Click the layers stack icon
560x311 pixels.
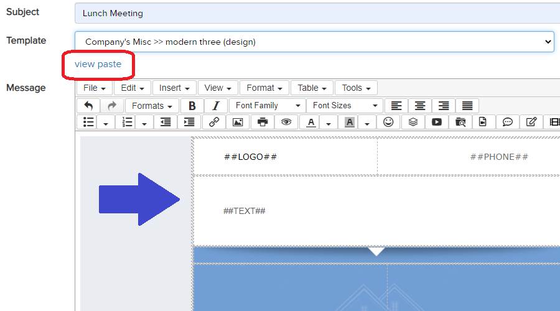pyautogui.click(x=413, y=122)
